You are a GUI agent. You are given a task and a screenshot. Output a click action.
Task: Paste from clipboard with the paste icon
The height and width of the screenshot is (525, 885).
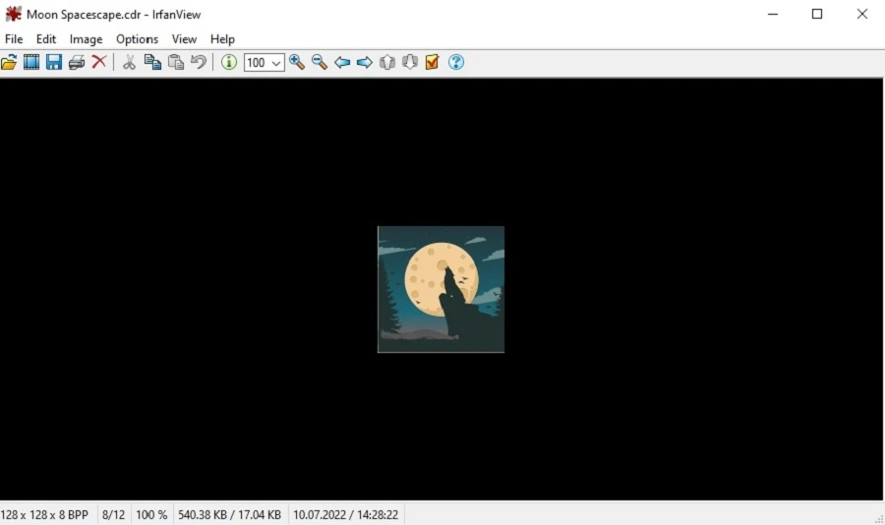coord(176,62)
